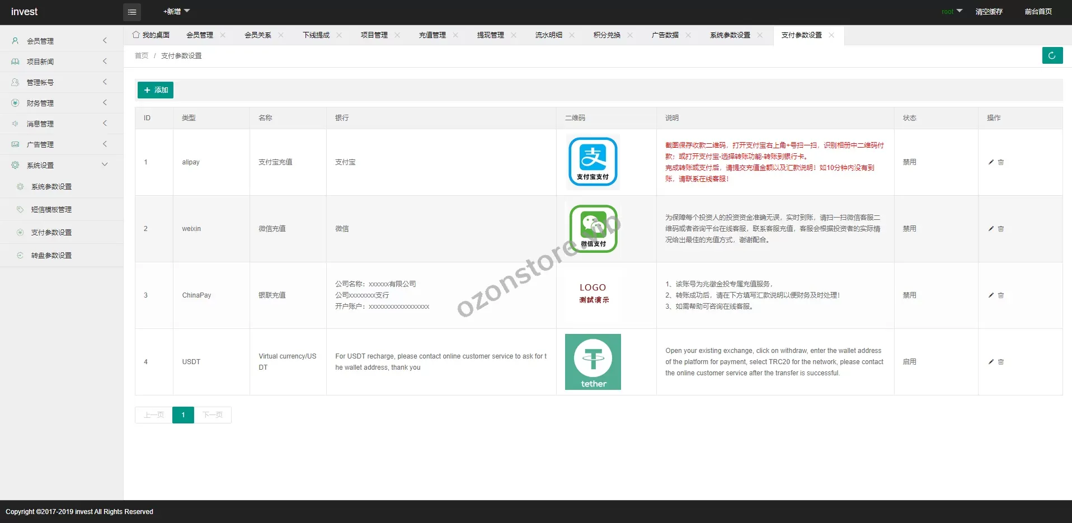Edit the weixin row using its pencil icon
This screenshot has width=1072, height=523.
coord(990,229)
